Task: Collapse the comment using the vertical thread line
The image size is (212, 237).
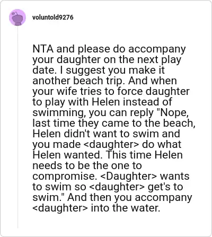Action: coord(17,127)
